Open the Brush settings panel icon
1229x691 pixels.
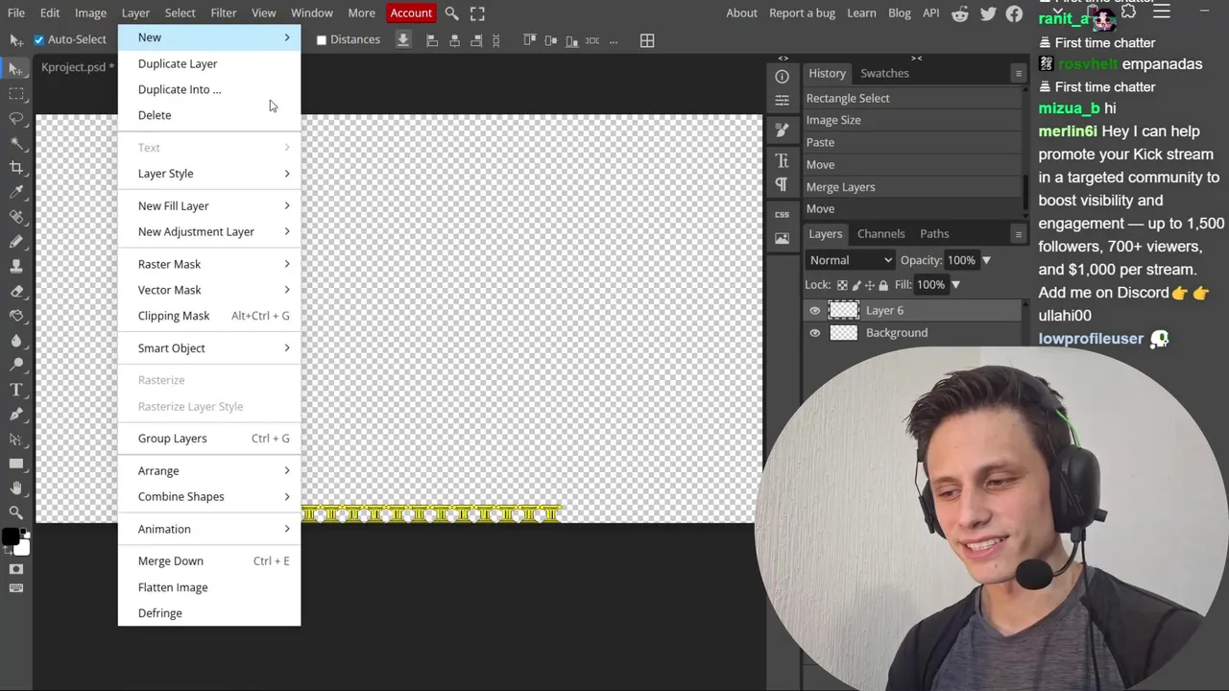tap(782, 130)
